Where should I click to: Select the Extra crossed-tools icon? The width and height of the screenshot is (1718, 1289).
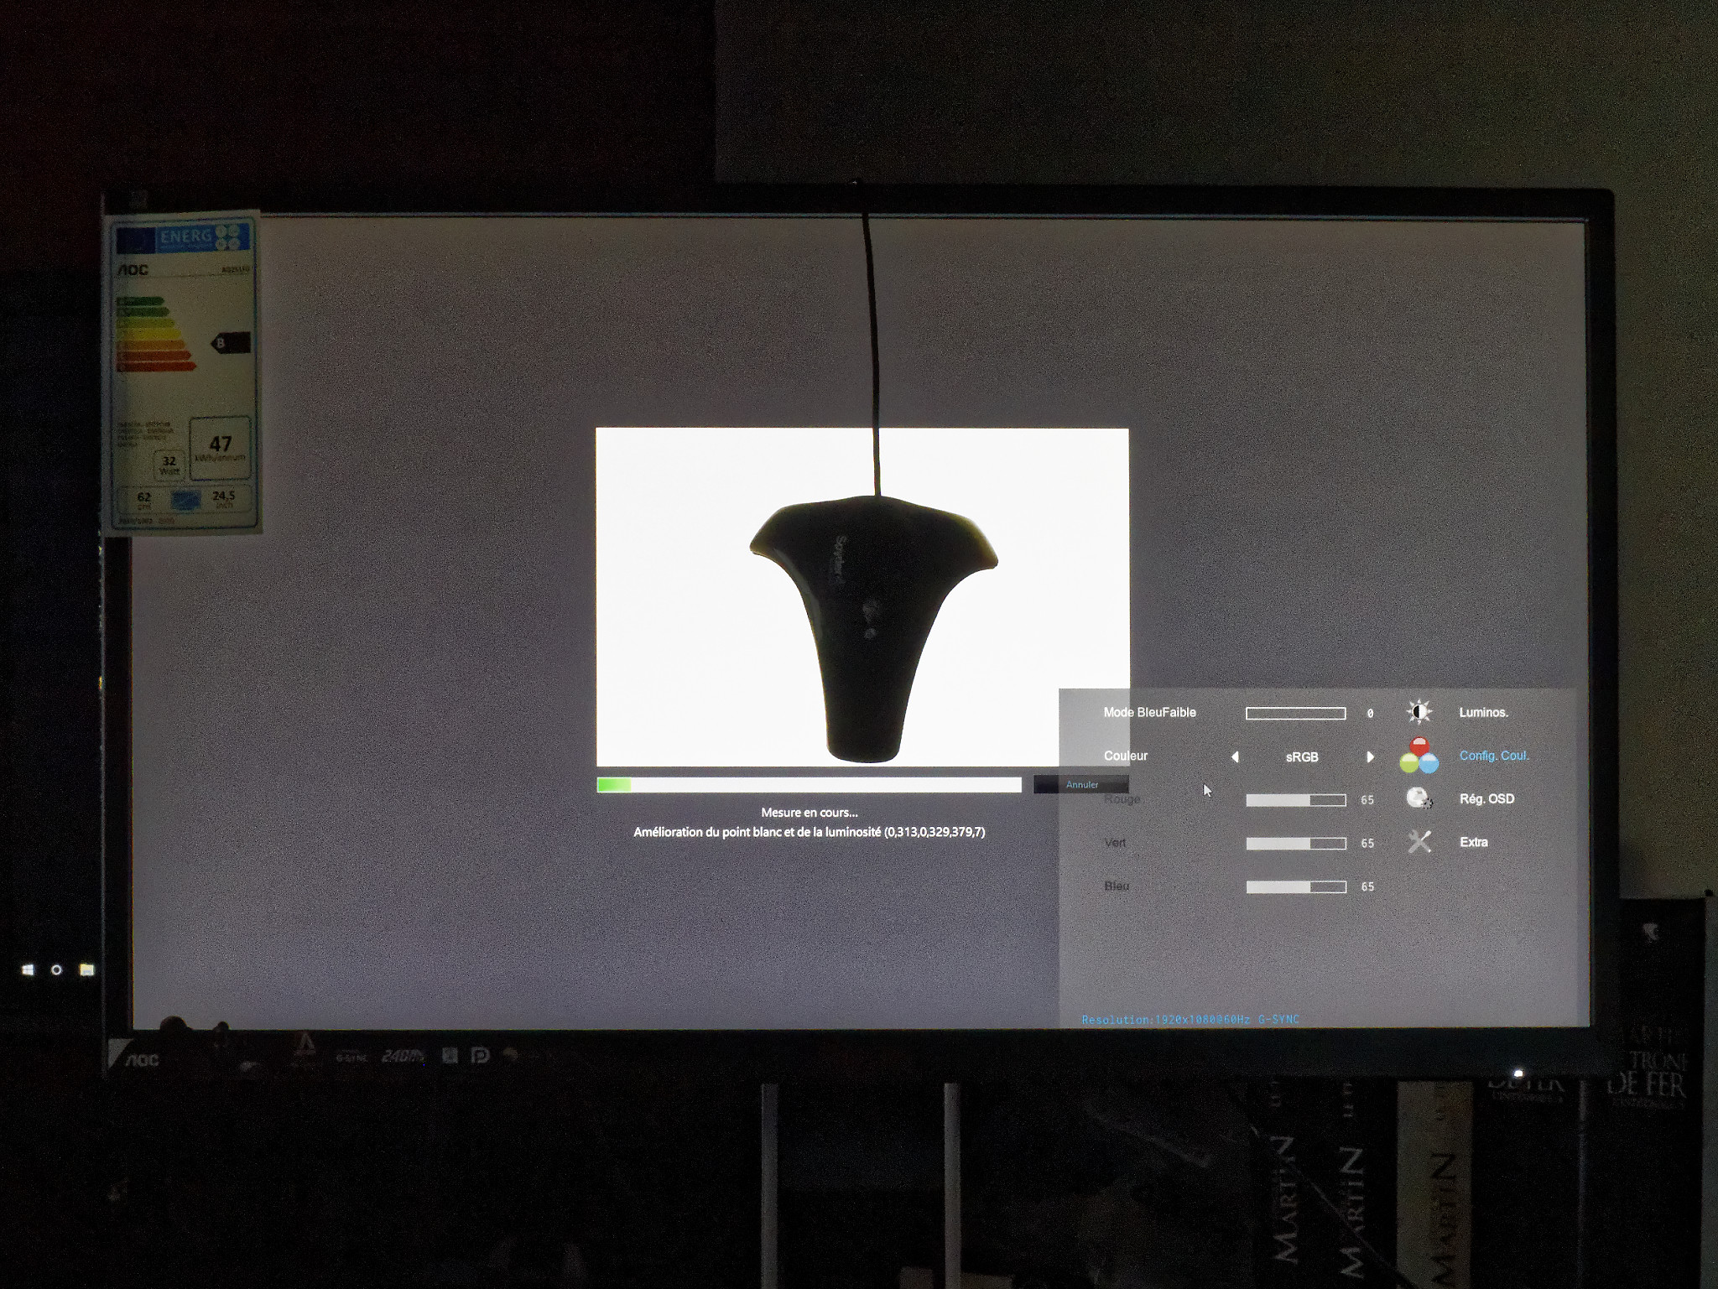[x=1419, y=842]
